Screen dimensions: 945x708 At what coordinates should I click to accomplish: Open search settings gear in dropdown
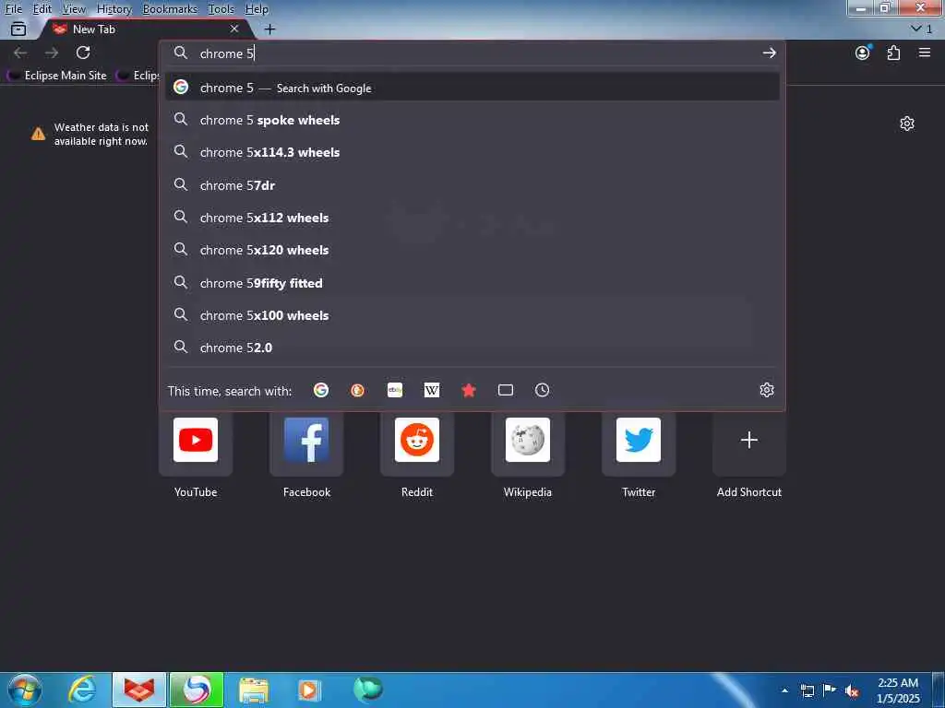point(767,390)
